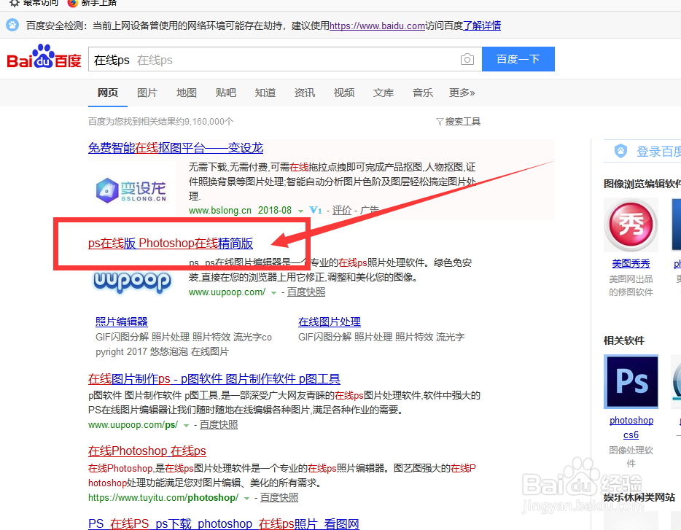Open the 文库 tab

tap(384, 93)
